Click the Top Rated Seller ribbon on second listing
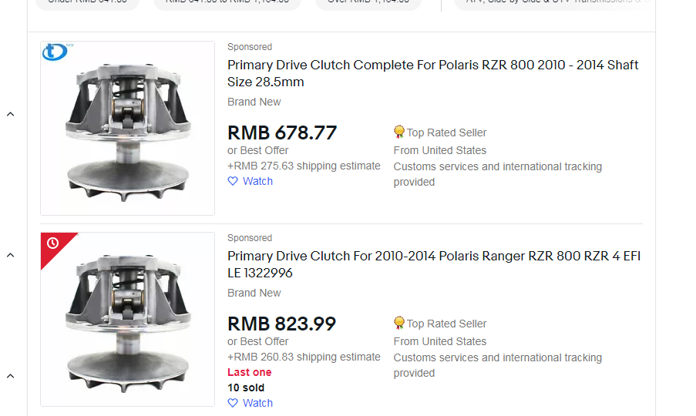The height and width of the screenshot is (416, 696). [x=399, y=324]
